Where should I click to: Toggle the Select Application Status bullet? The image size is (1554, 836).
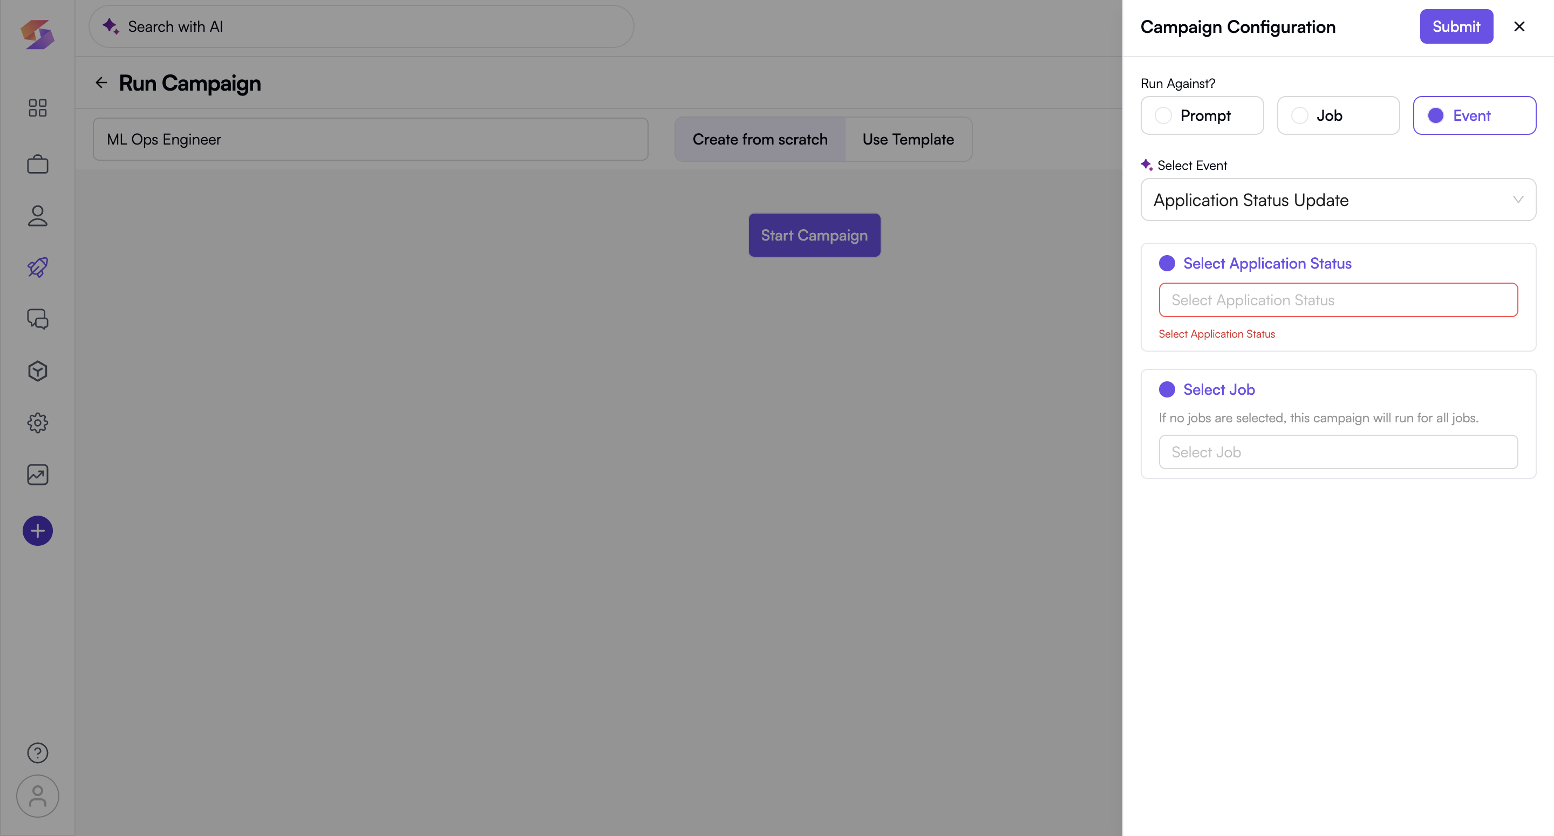coord(1167,263)
